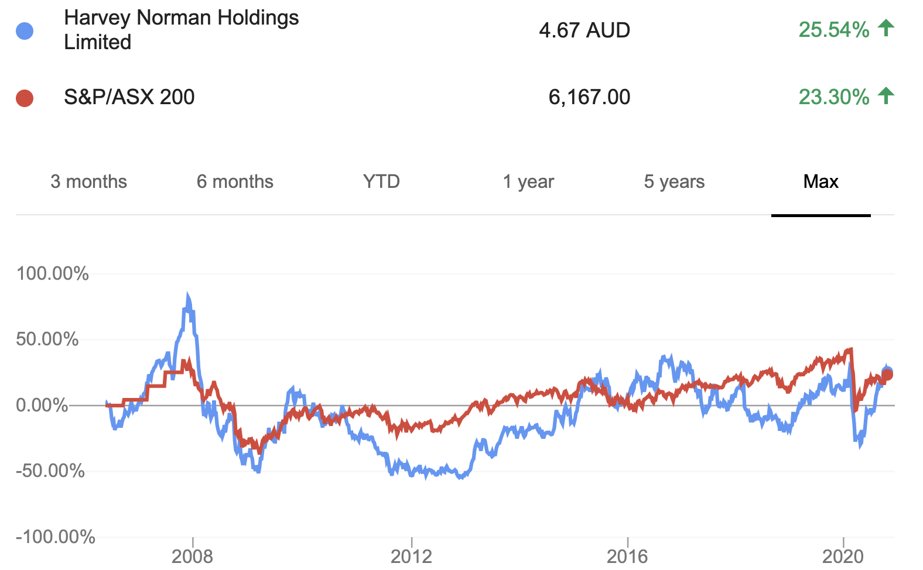The height and width of the screenshot is (570, 923).
Task: Click the 2008 label on time axis
Action: [x=192, y=556]
